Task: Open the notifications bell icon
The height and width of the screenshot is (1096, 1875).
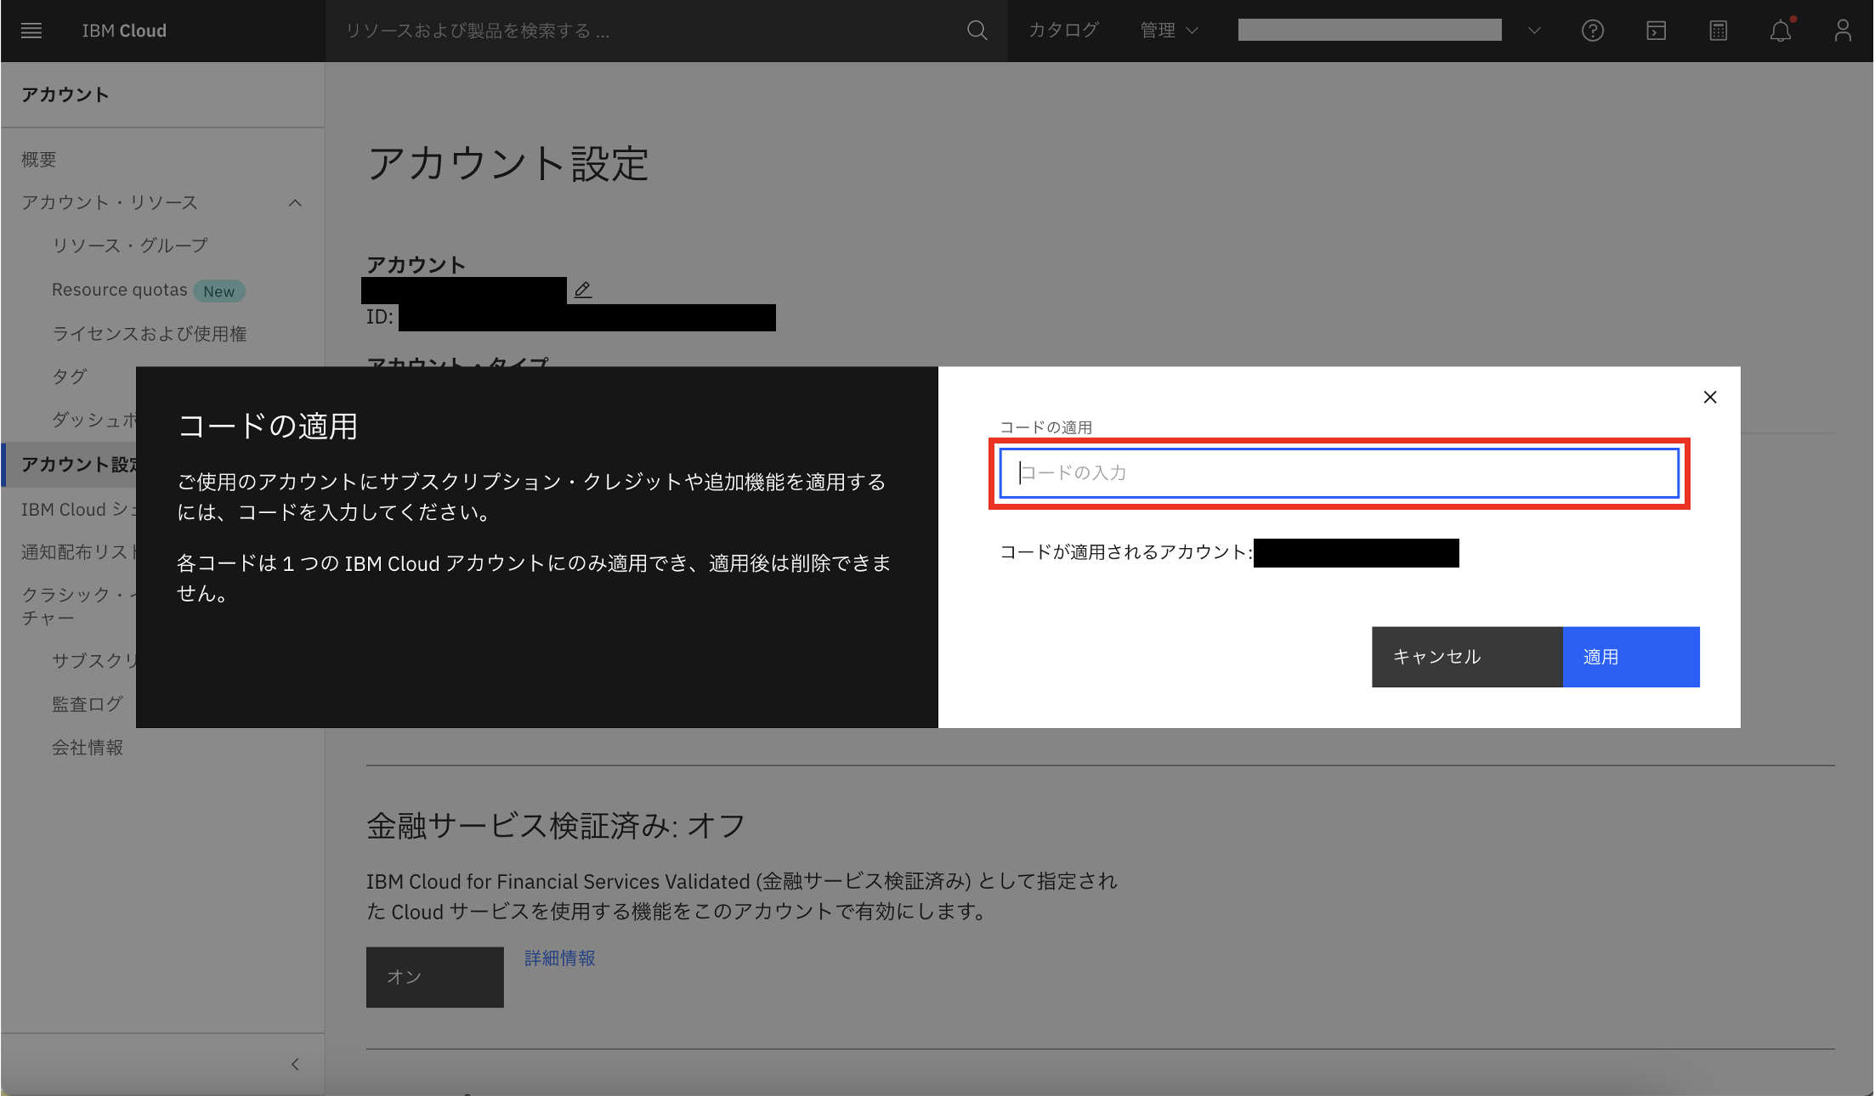Action: point(1780,31)
